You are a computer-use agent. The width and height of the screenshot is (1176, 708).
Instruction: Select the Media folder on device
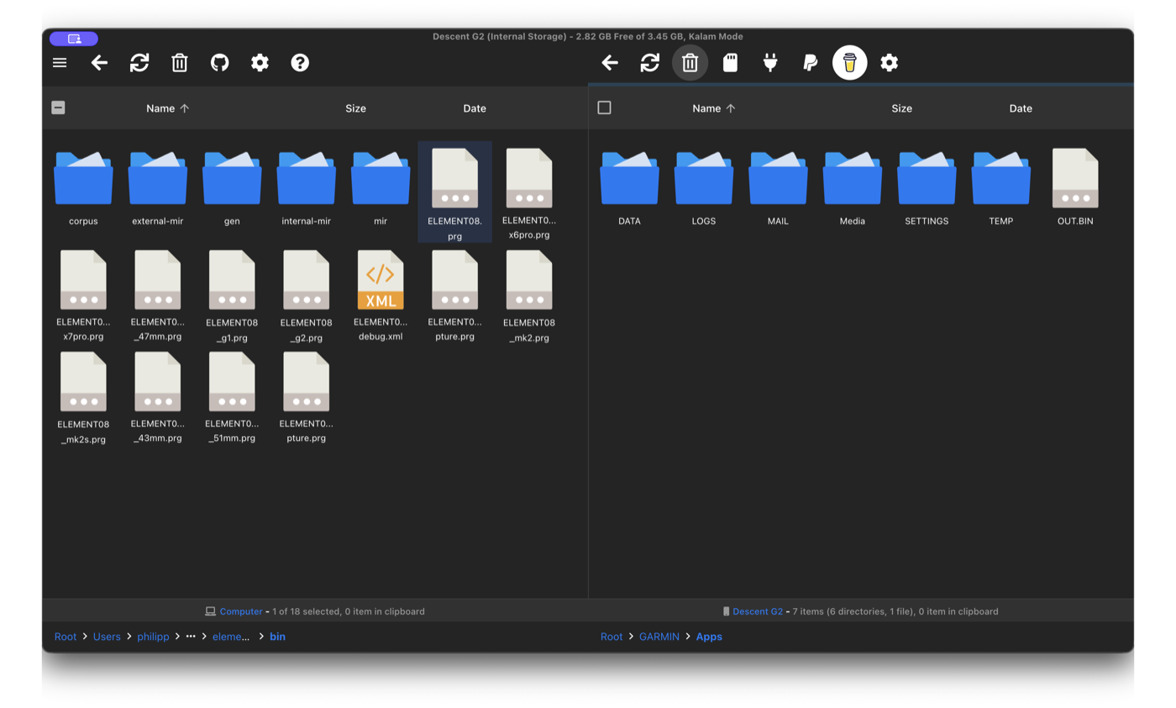pyautogui.click(x=853, y=189)
